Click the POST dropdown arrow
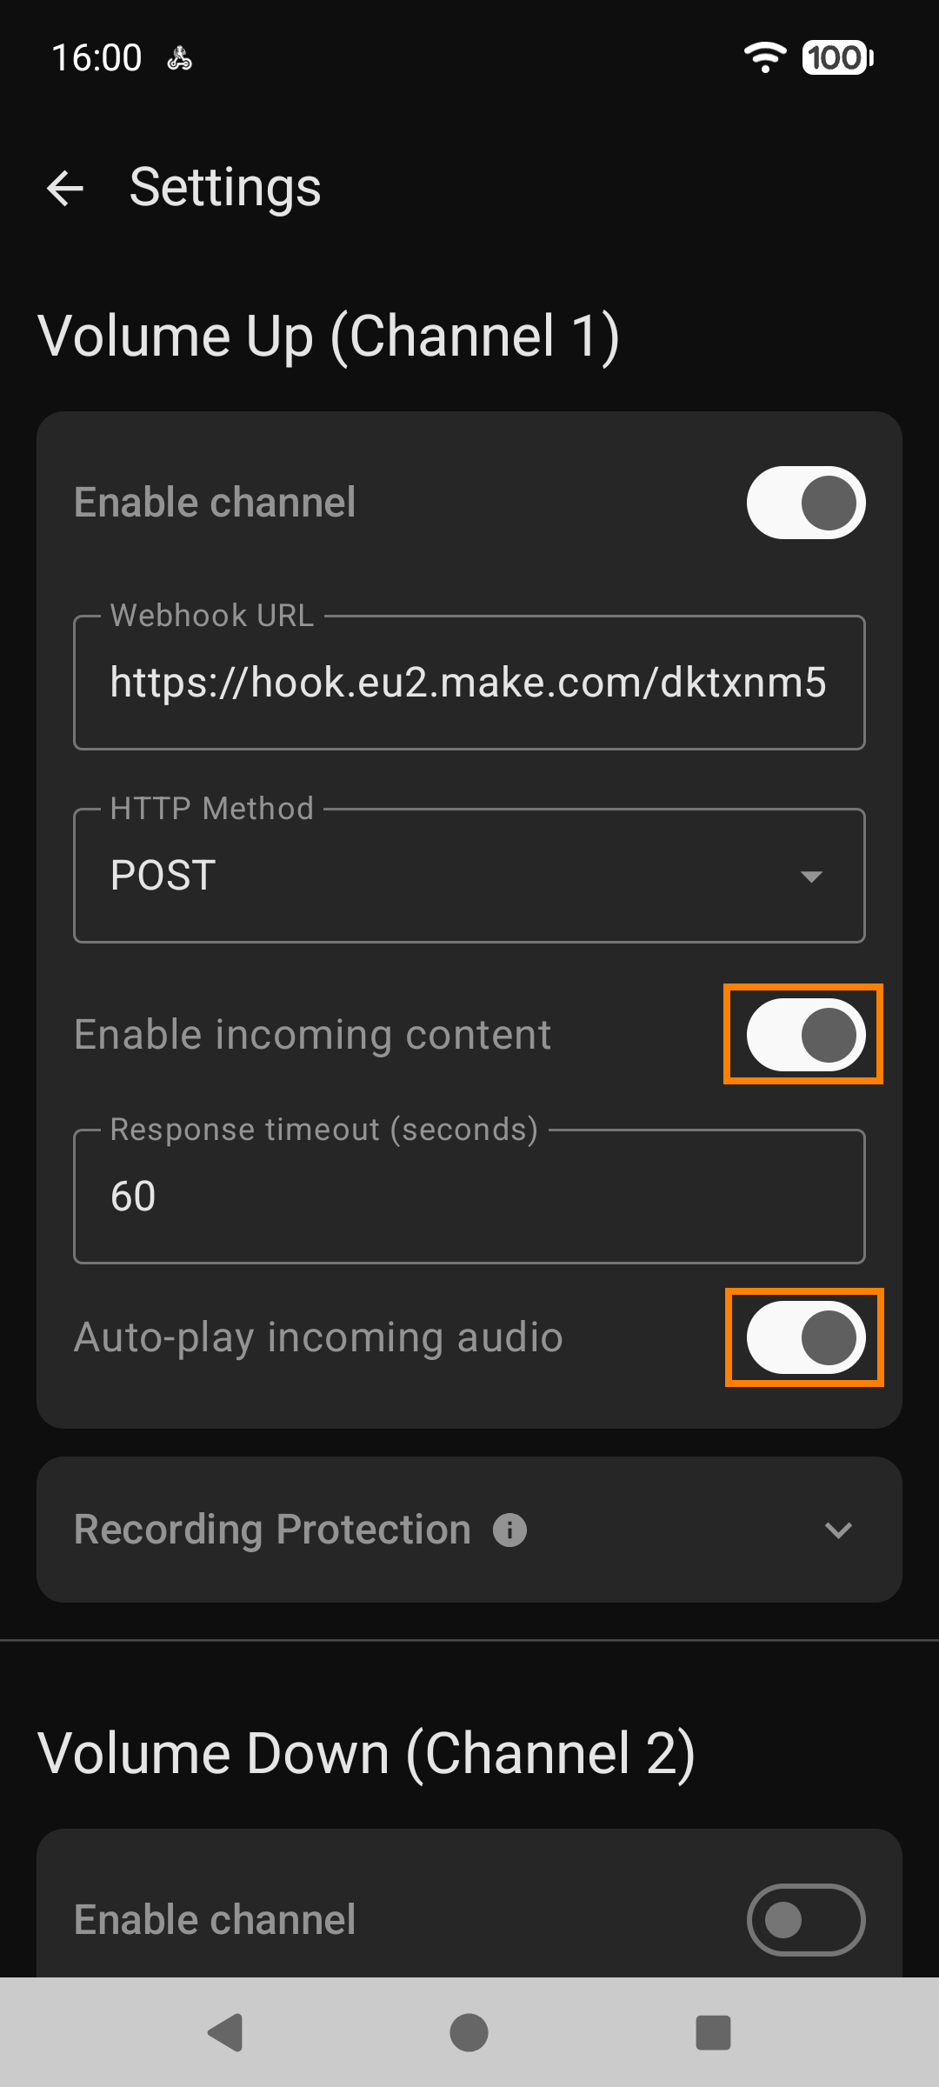 pos(811,877)
